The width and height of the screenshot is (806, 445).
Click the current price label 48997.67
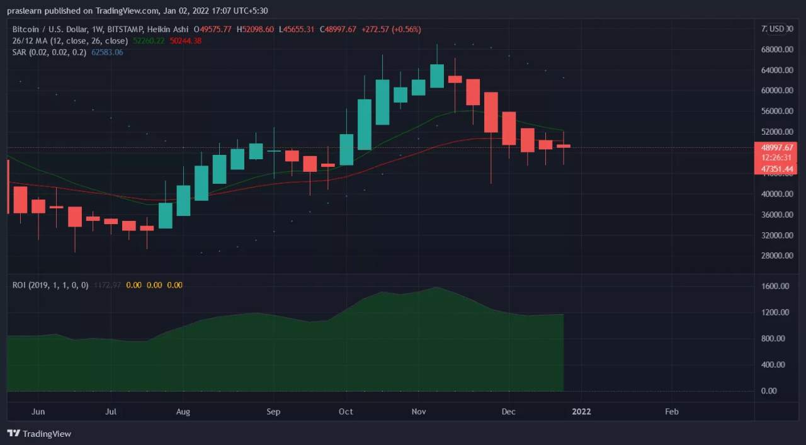tap(776, 147)
